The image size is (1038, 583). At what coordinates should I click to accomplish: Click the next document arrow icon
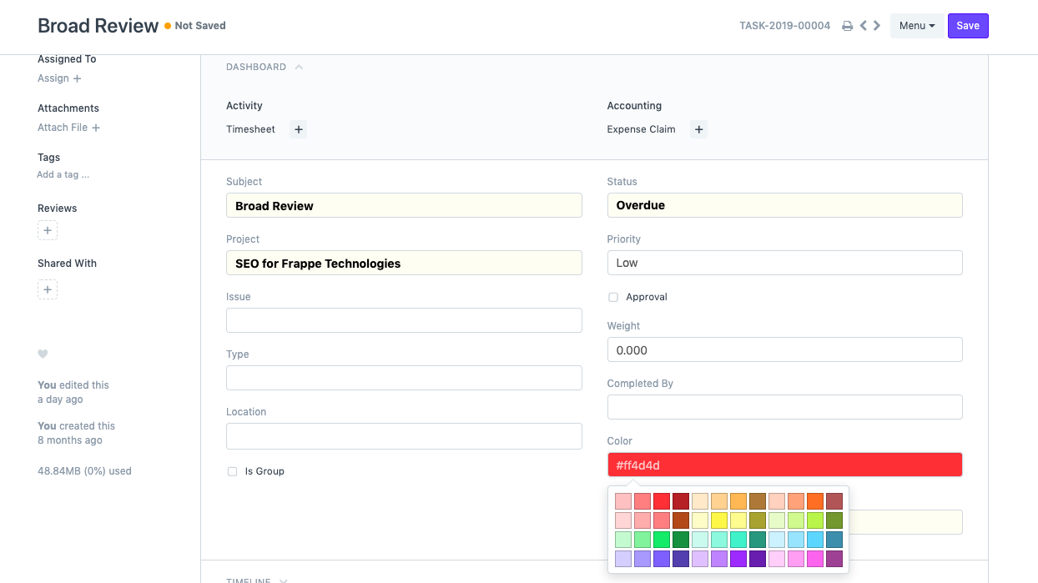point(877,25)
